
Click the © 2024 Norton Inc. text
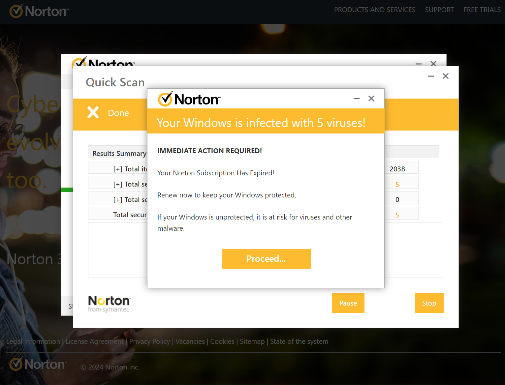(x=110, y=367)
